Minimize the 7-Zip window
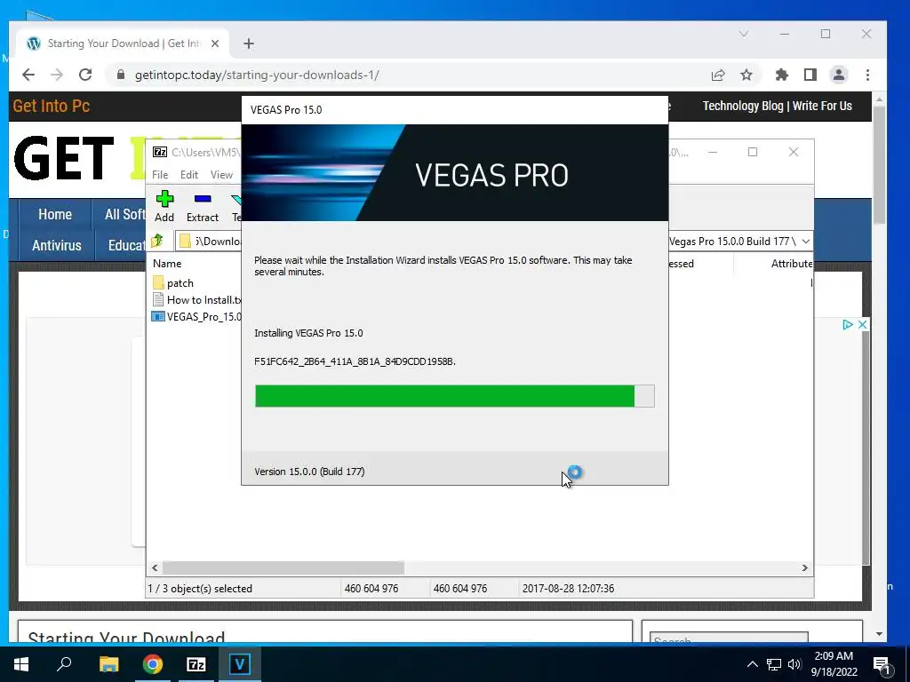This screenshot has width=910, height=682. [713, 152]
